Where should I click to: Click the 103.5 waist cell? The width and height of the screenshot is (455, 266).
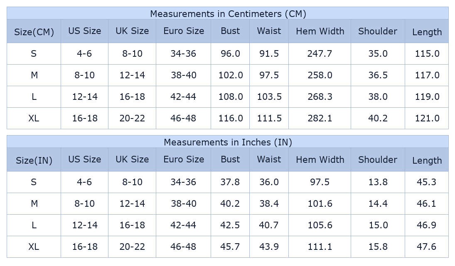(x=269, y=97)
